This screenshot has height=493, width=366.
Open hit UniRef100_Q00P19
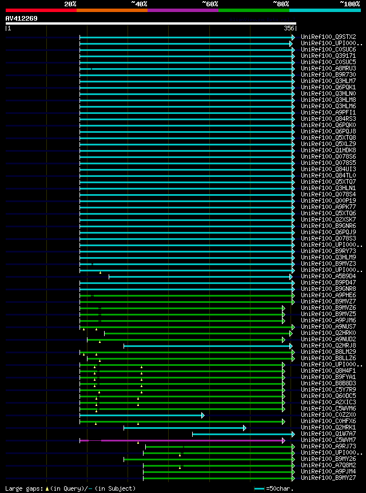pyautogui.click(x=328, y=200)
